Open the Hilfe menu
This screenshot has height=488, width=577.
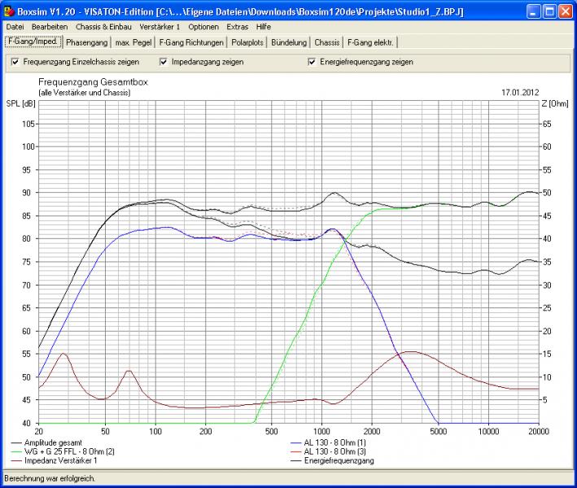pyautogui.click(x=264, y=27)
